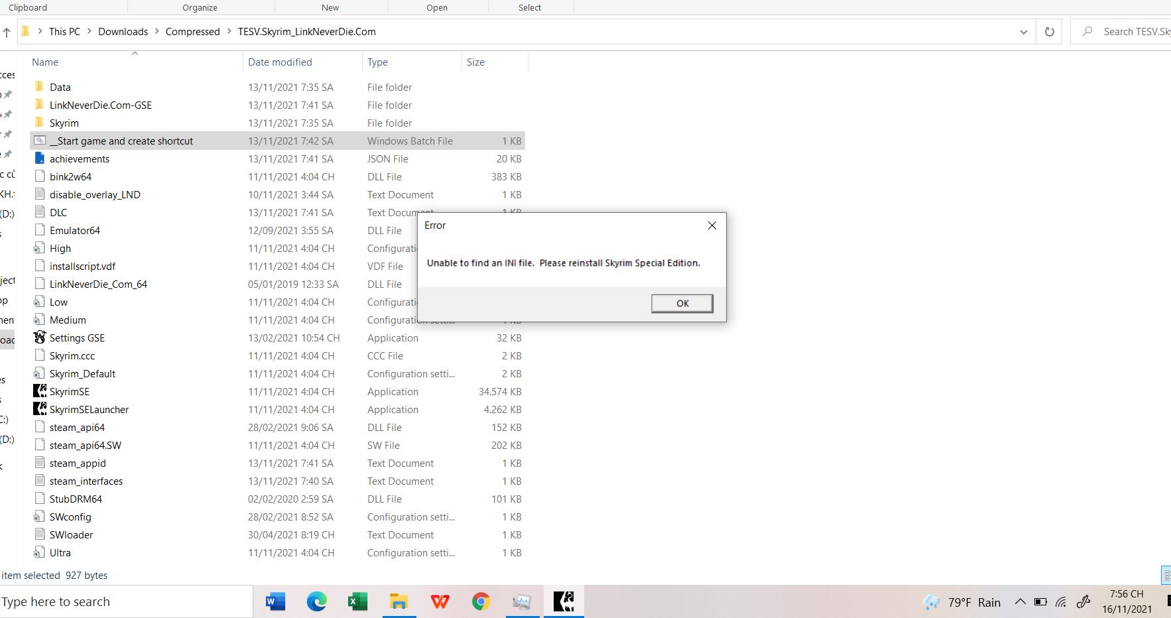Expand the address bar history dropdown
The image size is (1171, 618).
click(x=1023, y=32)
